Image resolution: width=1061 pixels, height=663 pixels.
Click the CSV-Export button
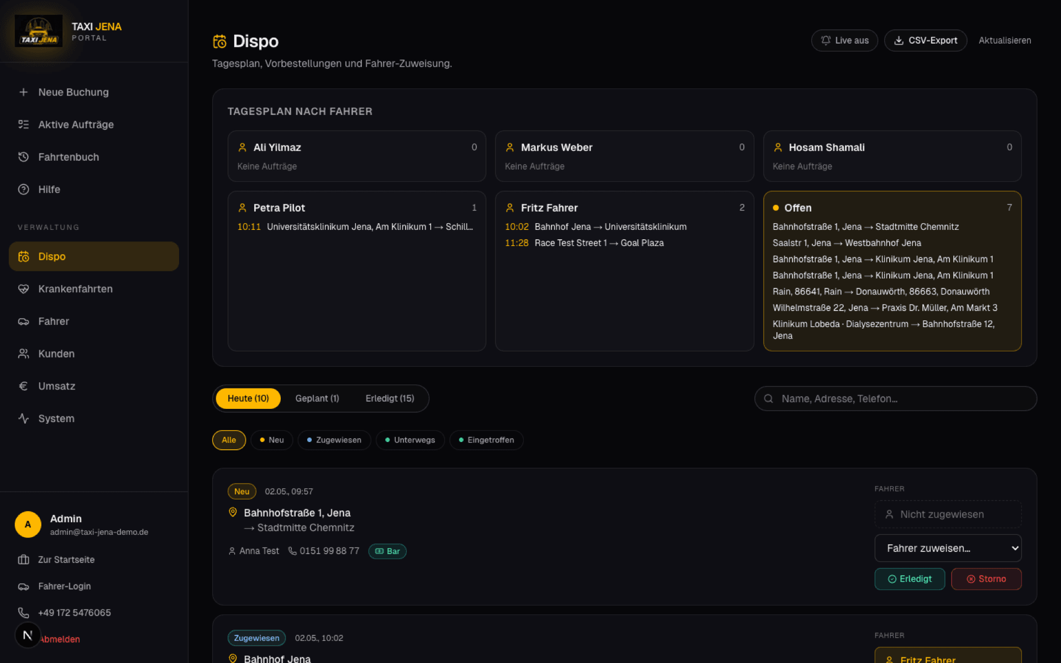coord(926,40)
